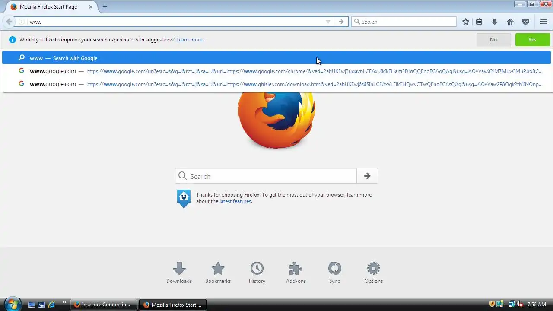Launch Internet Explorer from quick launch
The width and height of the screenshot is (553, 311).
pos(52,305)
